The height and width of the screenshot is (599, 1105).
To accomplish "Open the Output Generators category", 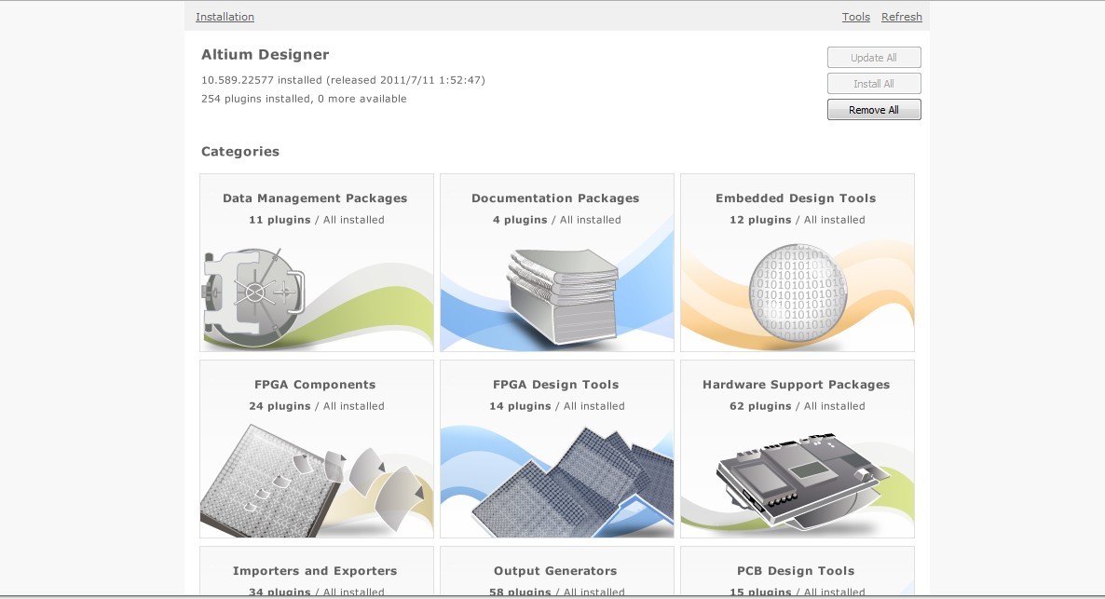I will pyautogui.click(x=557, y=571).
